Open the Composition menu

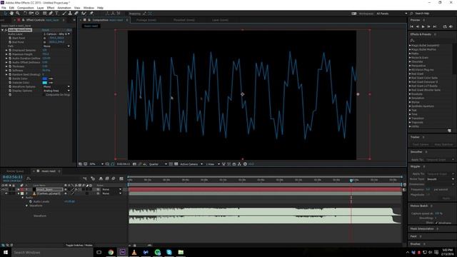click(x=26, y=8)
